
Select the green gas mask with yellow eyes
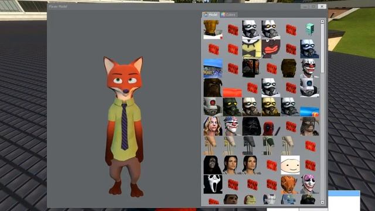click(232, 107)
